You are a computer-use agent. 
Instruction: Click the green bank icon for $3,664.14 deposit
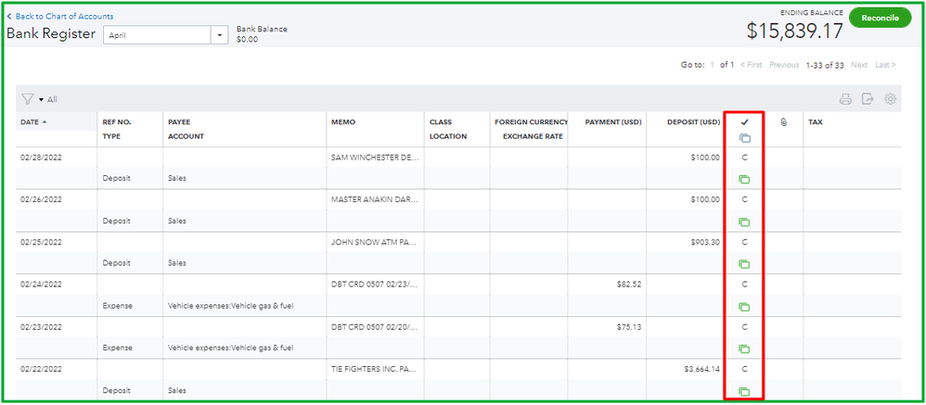[x=744, y=391]
